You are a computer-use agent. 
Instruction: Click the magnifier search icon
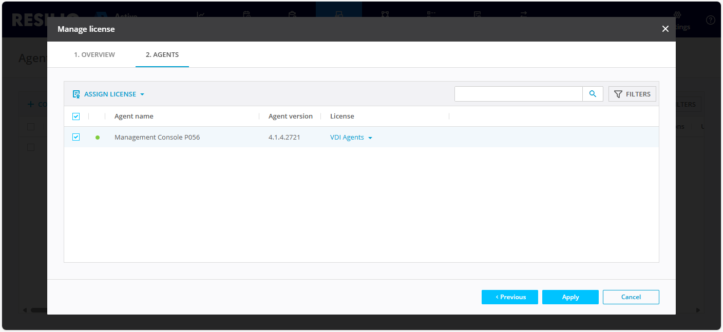(x=593, y=94)
